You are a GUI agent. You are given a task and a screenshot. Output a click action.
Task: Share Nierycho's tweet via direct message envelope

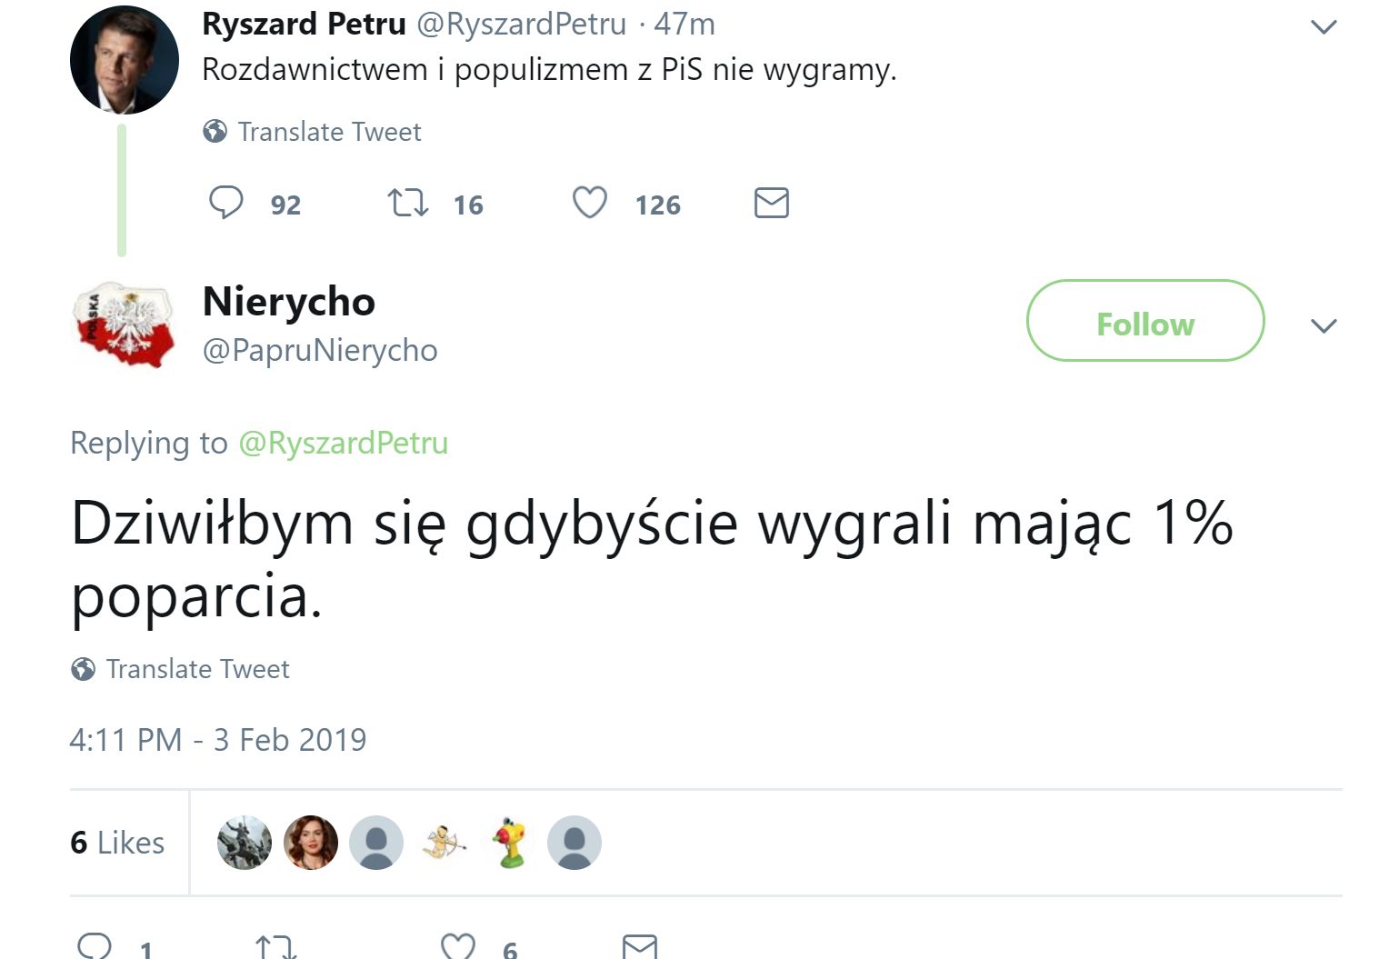pos(640,946)
